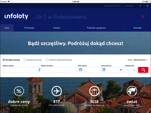The width and height of the screenshot is (151, 113).
Task: Click the airplane airlines icon
Action: (57, 91)
